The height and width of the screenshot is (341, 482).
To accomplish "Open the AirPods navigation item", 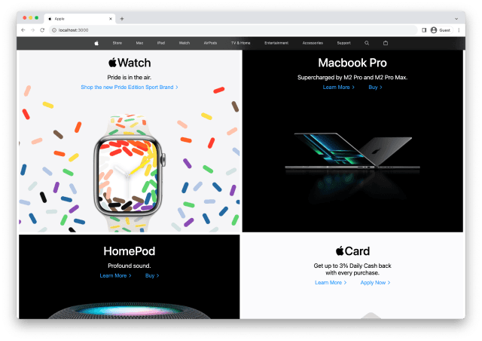I will click(x=210, y=43).
